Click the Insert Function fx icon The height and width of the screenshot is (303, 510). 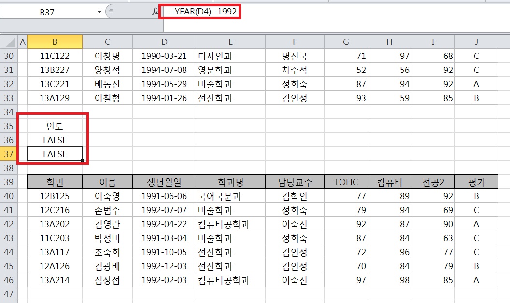point(155,12)
